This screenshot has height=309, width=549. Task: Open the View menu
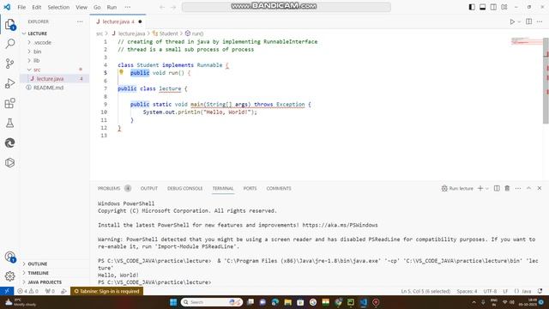pos(81,7)
